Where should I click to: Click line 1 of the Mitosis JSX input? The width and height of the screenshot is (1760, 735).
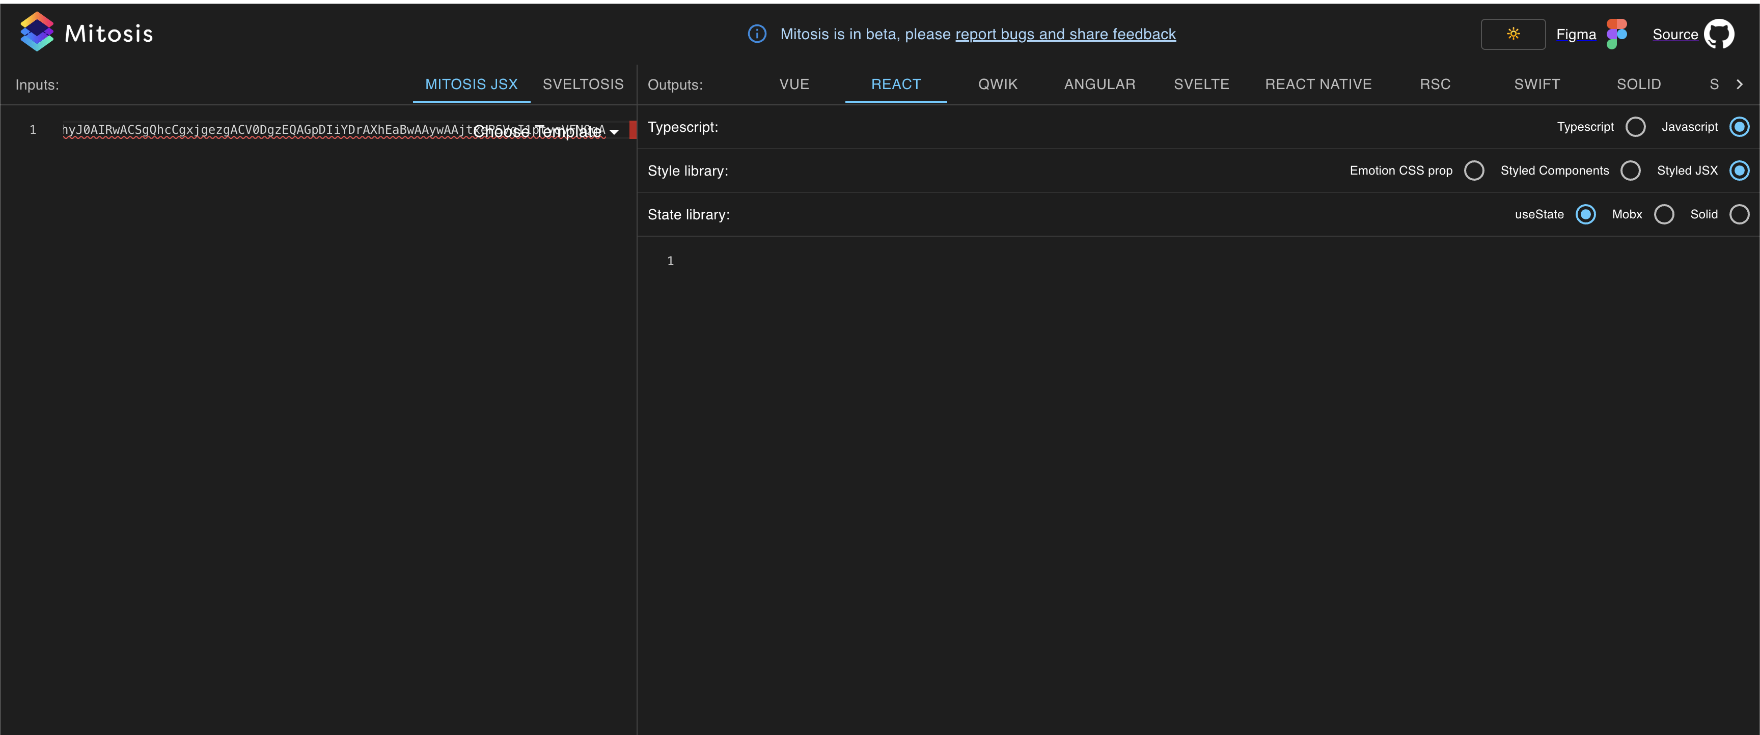pos(273,129)
